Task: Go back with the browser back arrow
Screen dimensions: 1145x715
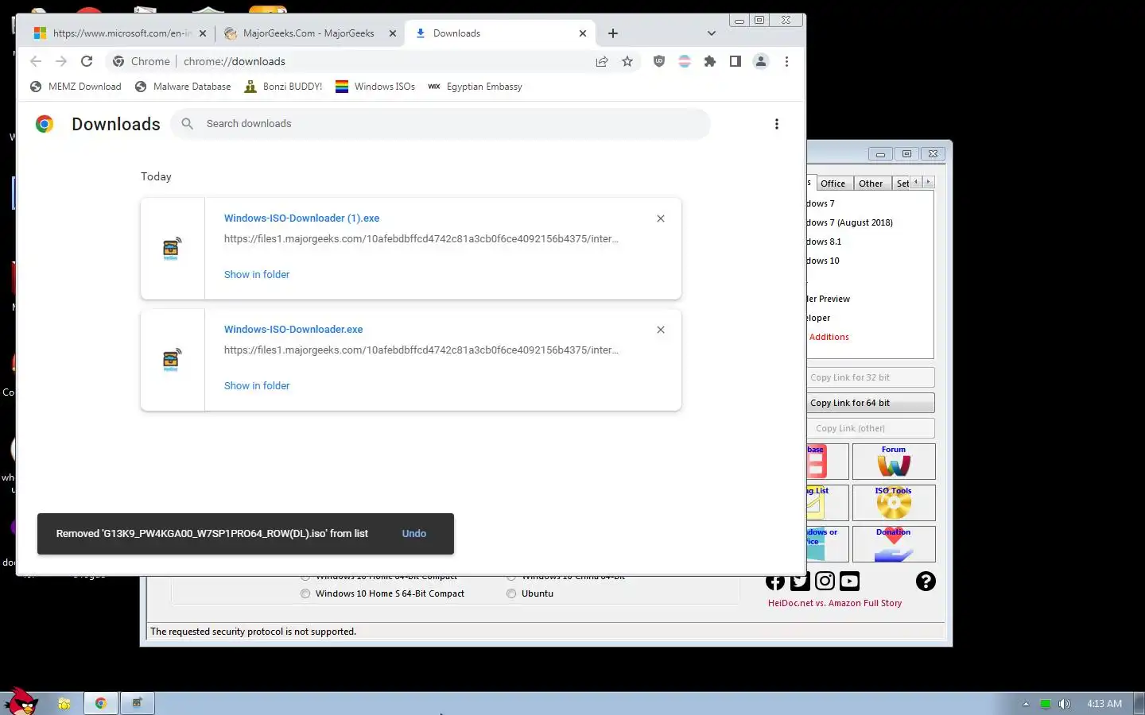Action: click(x=36, y=61)
